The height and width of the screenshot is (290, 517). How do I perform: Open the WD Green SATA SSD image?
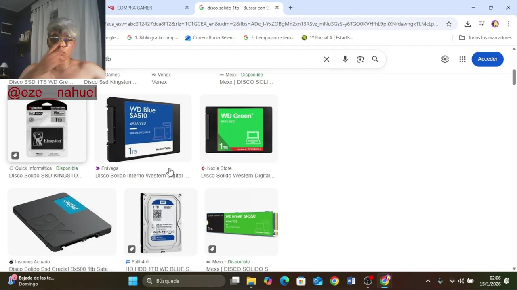pos(239,129)
